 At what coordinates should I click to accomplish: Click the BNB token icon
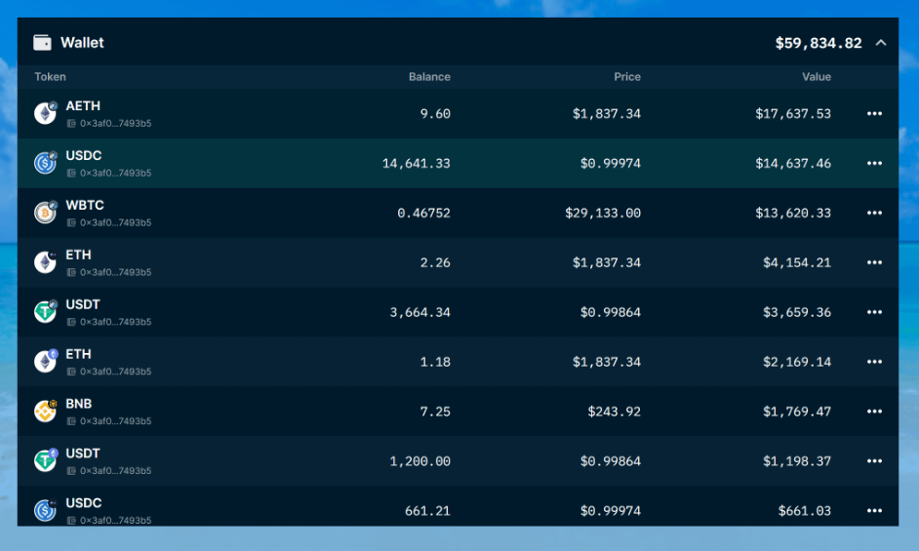point(45,412)
